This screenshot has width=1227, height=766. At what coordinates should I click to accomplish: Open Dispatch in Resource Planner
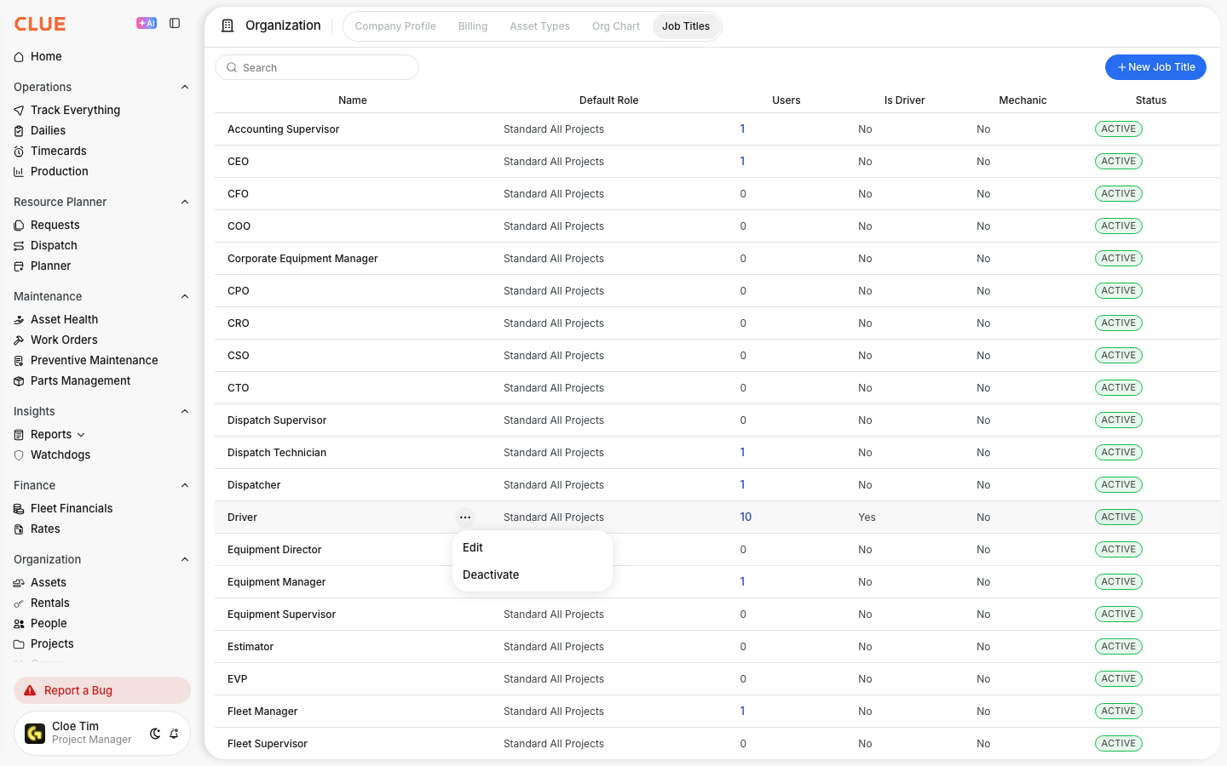click(x=54, y=245)
